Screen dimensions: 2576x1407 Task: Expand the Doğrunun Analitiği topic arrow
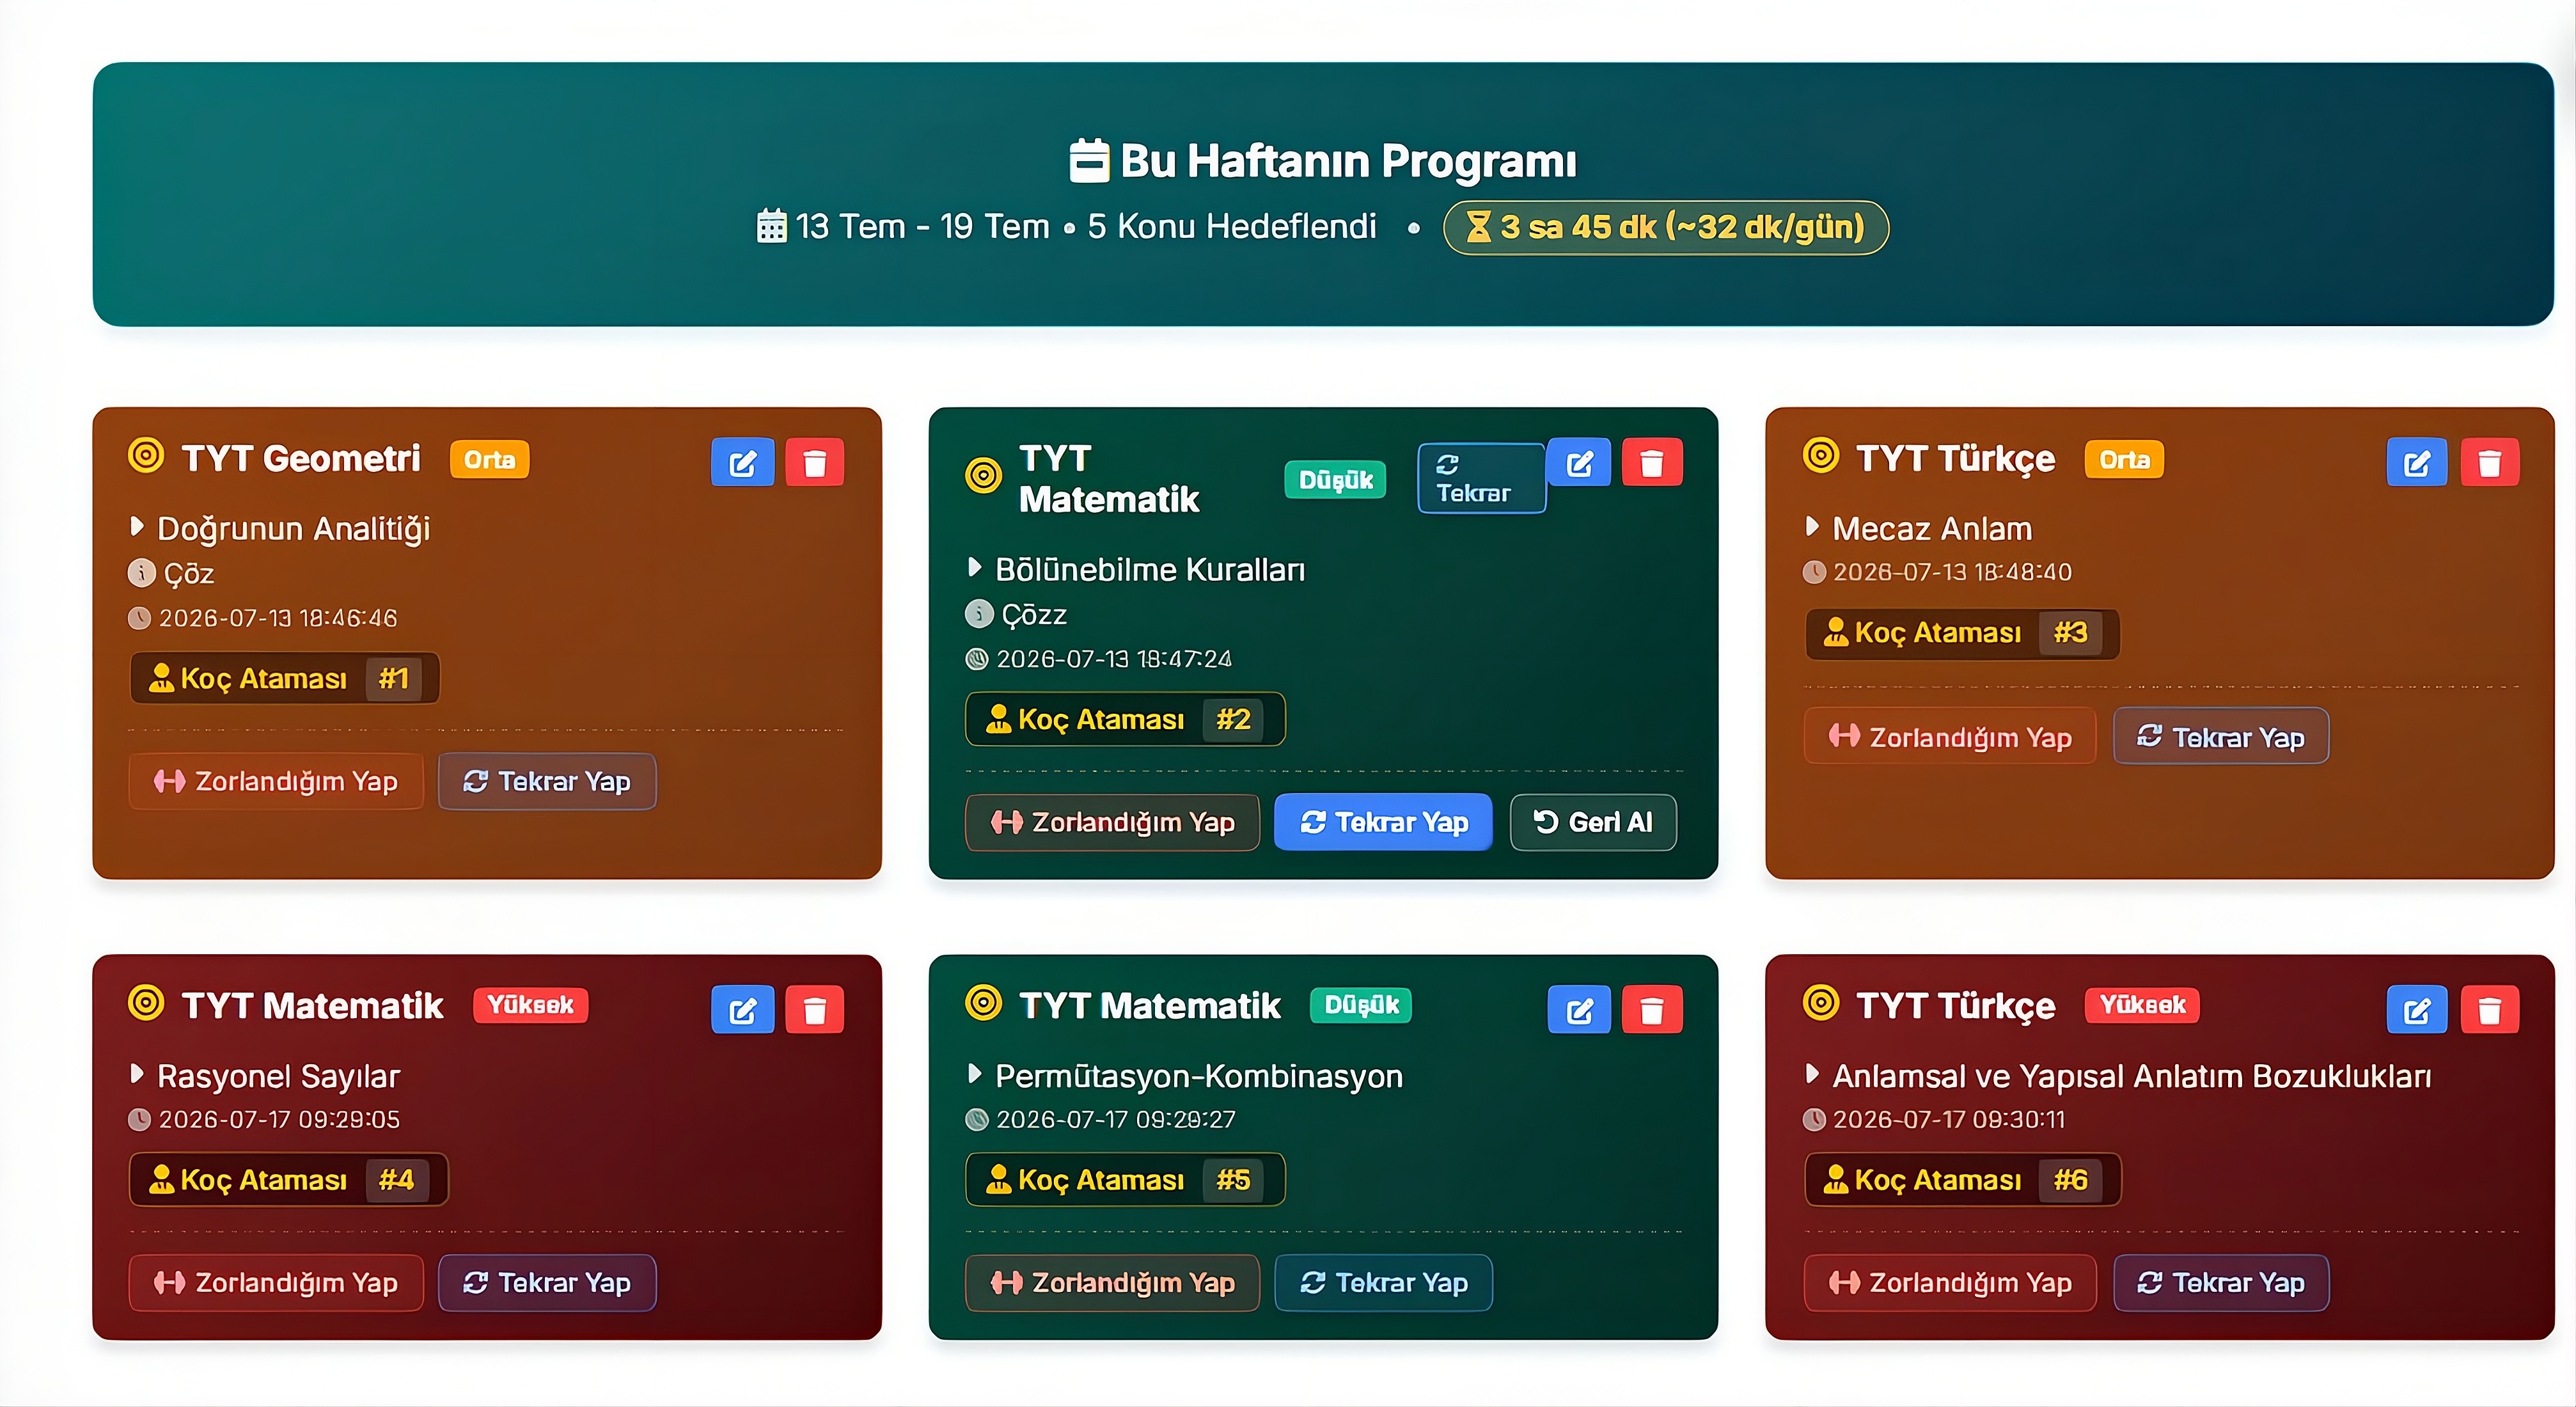coord(137,526)
